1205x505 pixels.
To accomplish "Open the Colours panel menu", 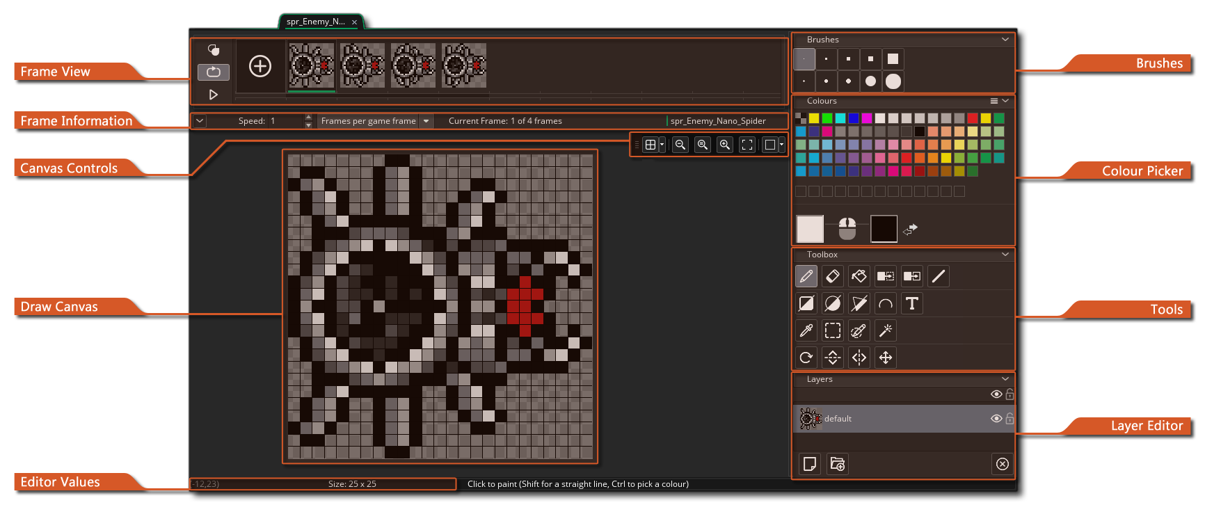I will coord(994,101).
